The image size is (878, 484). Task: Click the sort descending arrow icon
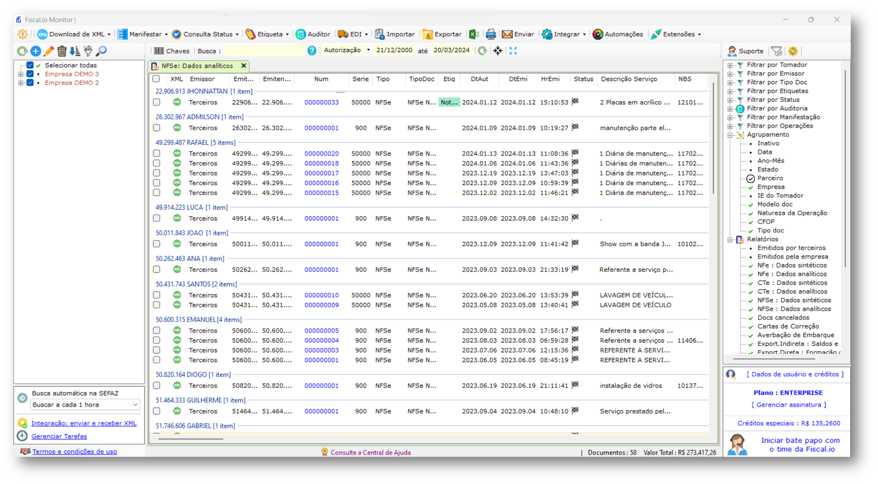(x=75, y=51)
